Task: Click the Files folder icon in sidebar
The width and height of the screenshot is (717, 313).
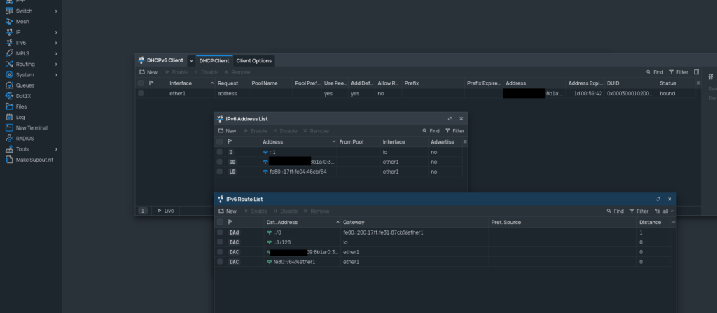Action: point(10,106)
